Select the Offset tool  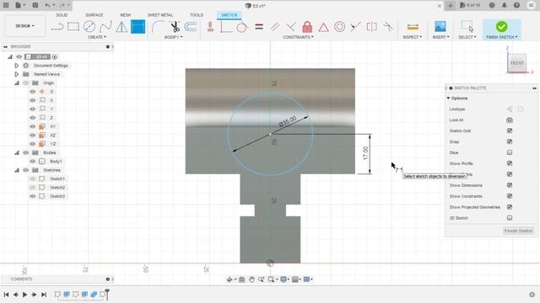[x=190, y=27]
